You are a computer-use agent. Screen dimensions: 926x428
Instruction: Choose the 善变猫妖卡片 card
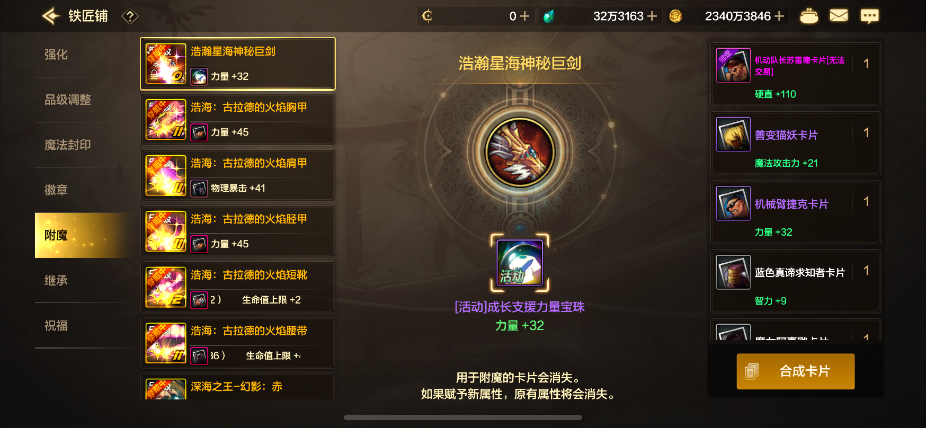(796, 143)
